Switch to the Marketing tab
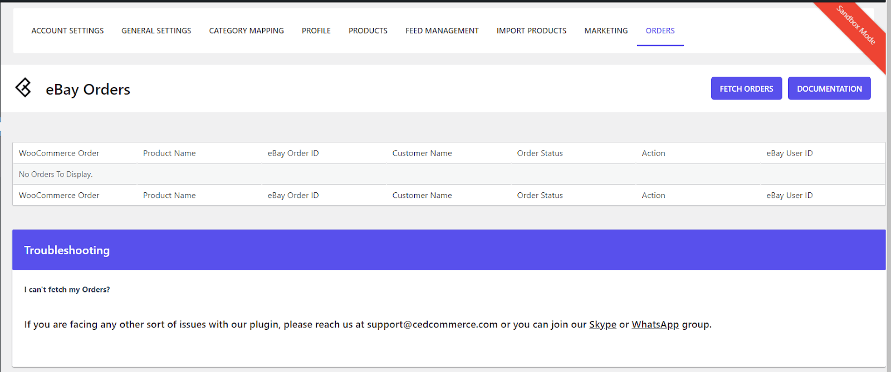This screenshot has width=891, height=372. (x=606, y=31)
